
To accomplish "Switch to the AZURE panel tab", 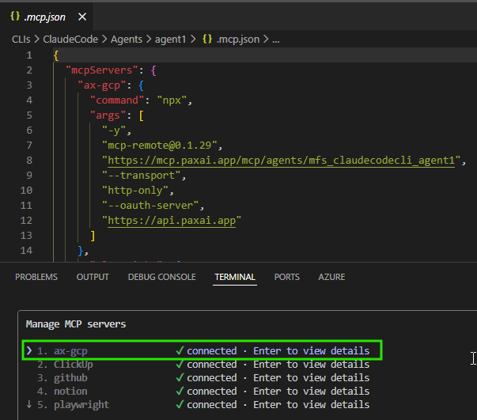I will pyautogui.click(x=331, y=277).
